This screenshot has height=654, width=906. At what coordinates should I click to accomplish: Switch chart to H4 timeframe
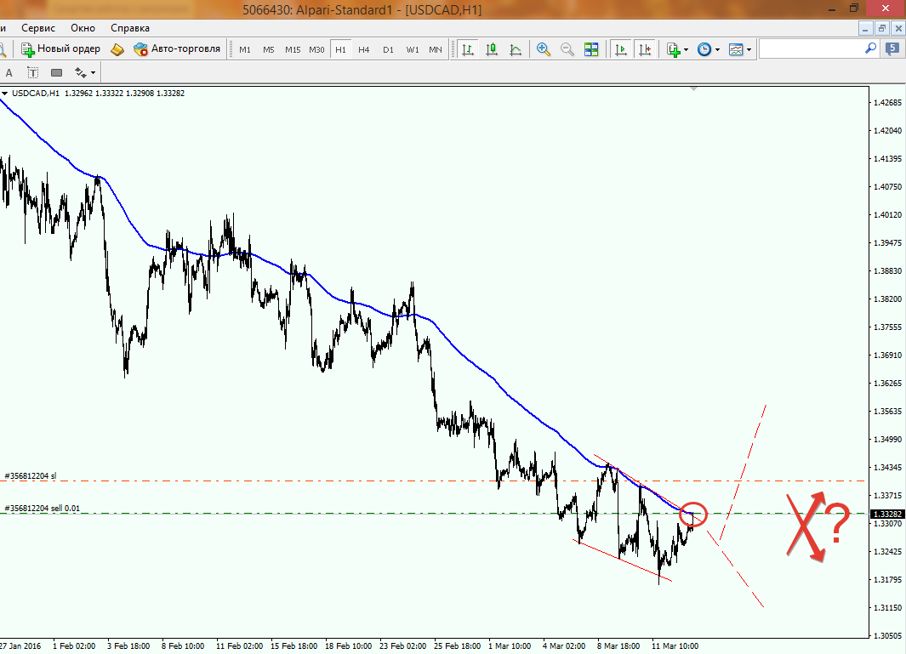[364, 49]
